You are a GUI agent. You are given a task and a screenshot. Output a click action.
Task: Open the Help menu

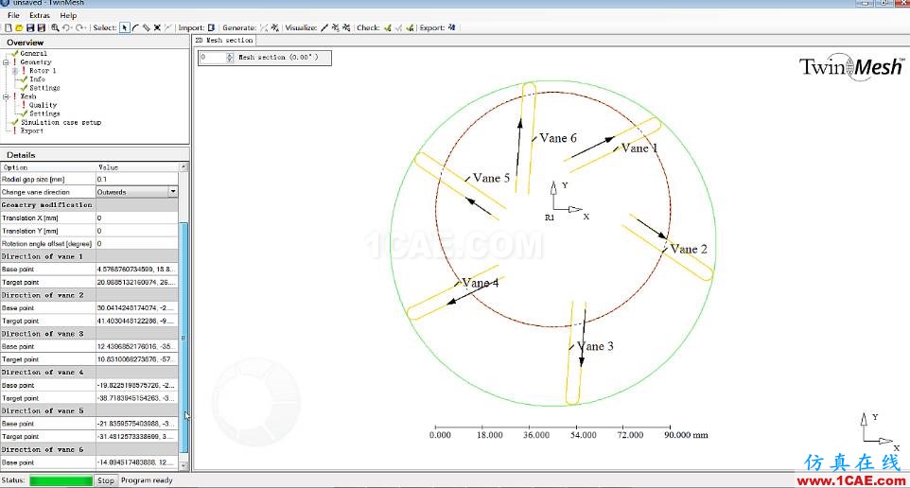point(68,15)
